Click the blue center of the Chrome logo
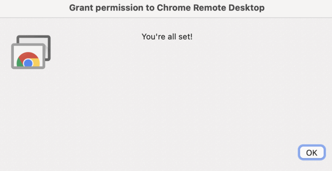The height and width of the screenshot is (171, 332). [28, 63]
